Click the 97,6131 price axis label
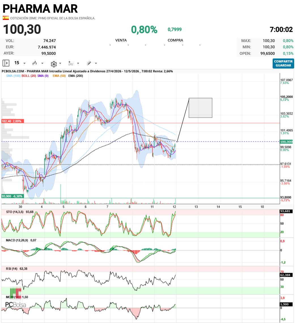 point(286,164)
